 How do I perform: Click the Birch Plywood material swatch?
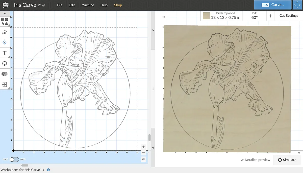pos(207,16)
